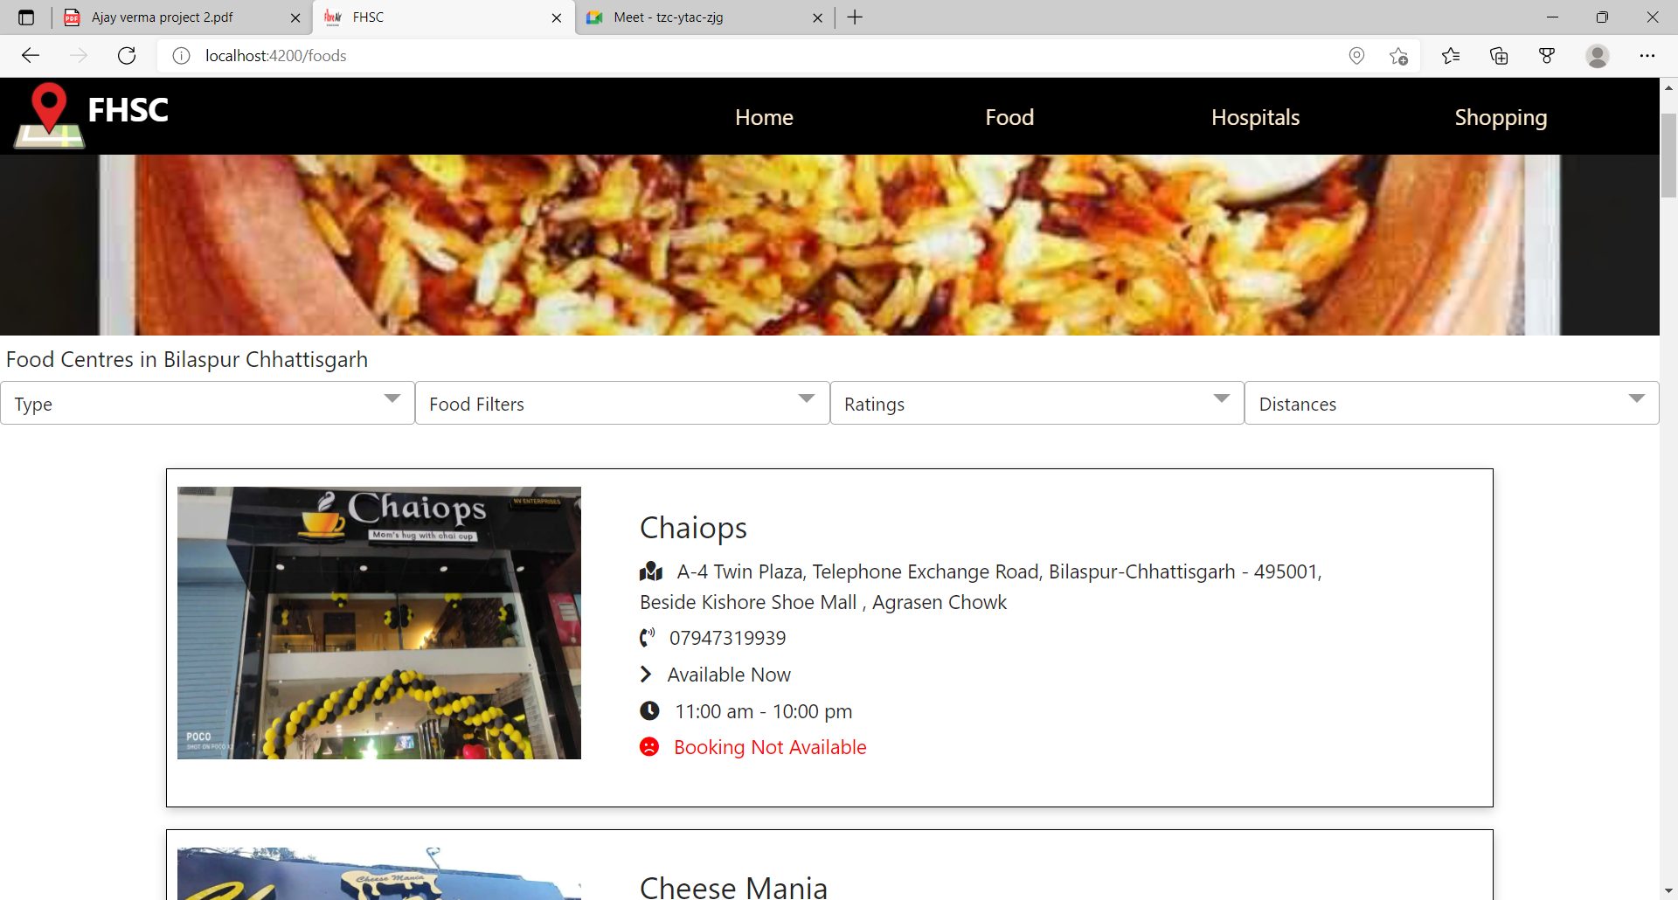This screenshot has height=900, width=1678.
Task: Click the Chaiops storefront photo
Action: click(378, 622)
